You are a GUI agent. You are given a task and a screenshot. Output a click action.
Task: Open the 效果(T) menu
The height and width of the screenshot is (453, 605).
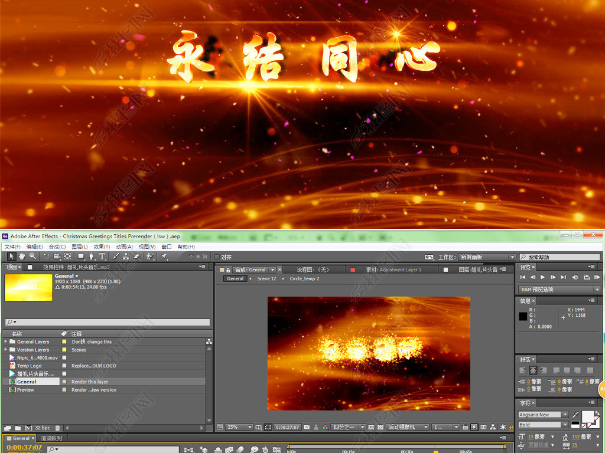(x=102, y=247)
